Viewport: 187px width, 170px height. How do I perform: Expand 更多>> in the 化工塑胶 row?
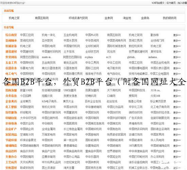tap(177, 107)
